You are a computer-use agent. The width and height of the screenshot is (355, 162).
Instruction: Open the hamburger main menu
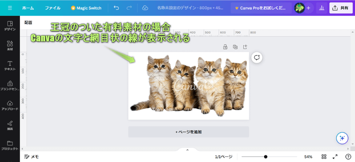coord(10,8)
